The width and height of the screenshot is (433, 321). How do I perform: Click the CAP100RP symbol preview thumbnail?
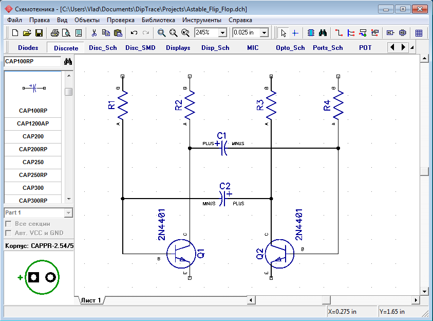click(34, 88)
